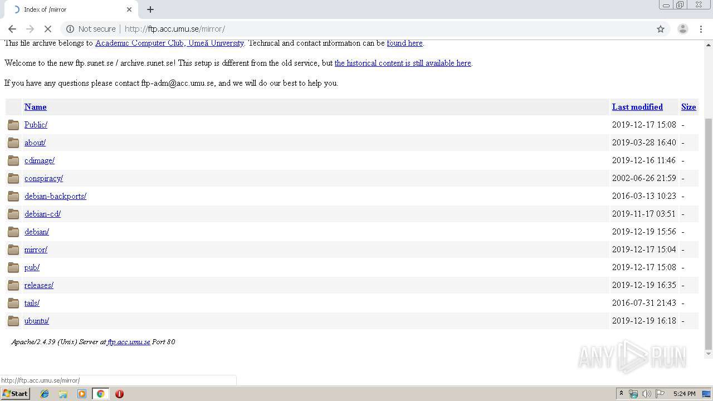This screenshot has height=401, width=713.
Task: Switch to Chrome taskbar button
Action: 100,394
